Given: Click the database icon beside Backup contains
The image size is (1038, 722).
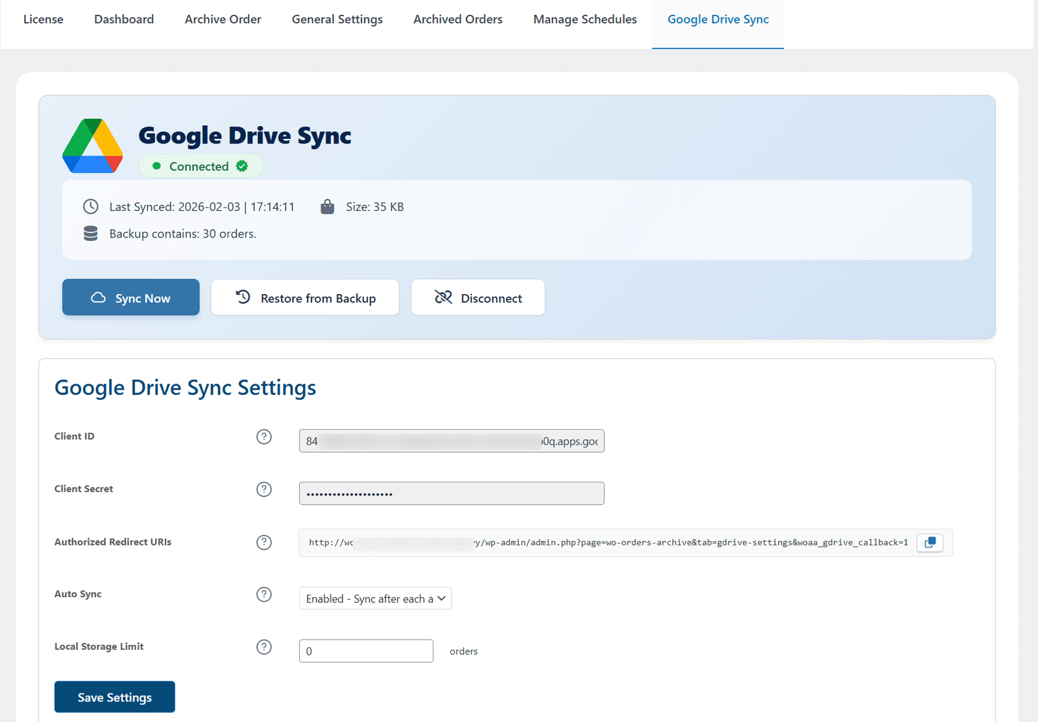Looking at the screenshot, I should (91, 233).
